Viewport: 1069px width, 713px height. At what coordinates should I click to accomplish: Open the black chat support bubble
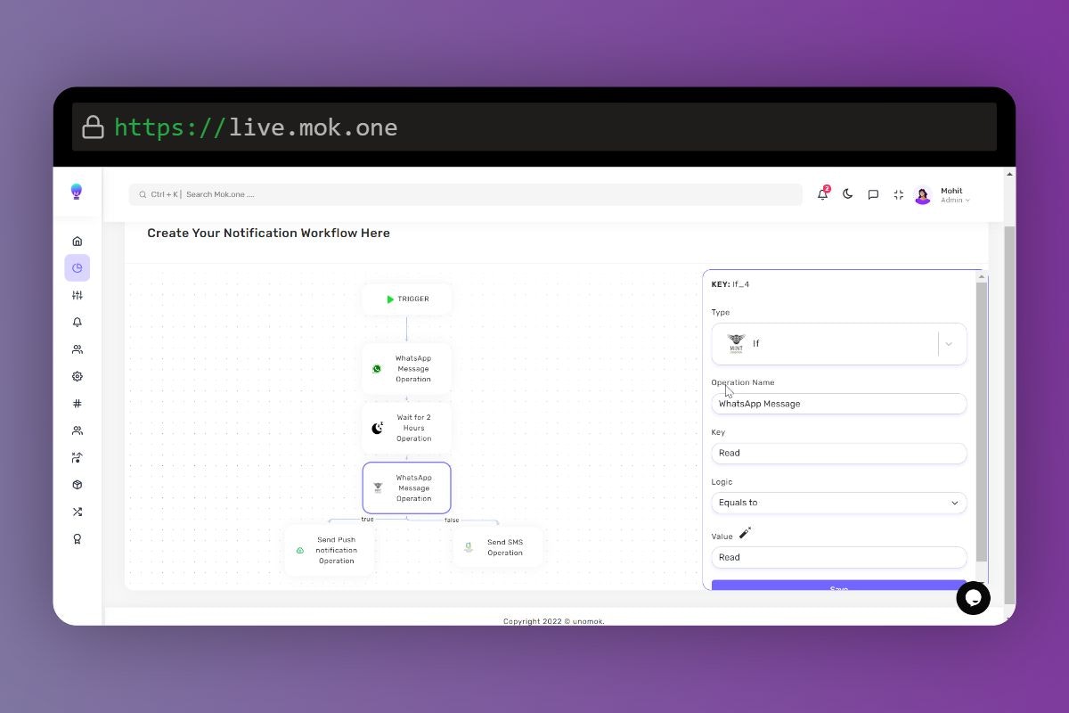coord(973,598)
